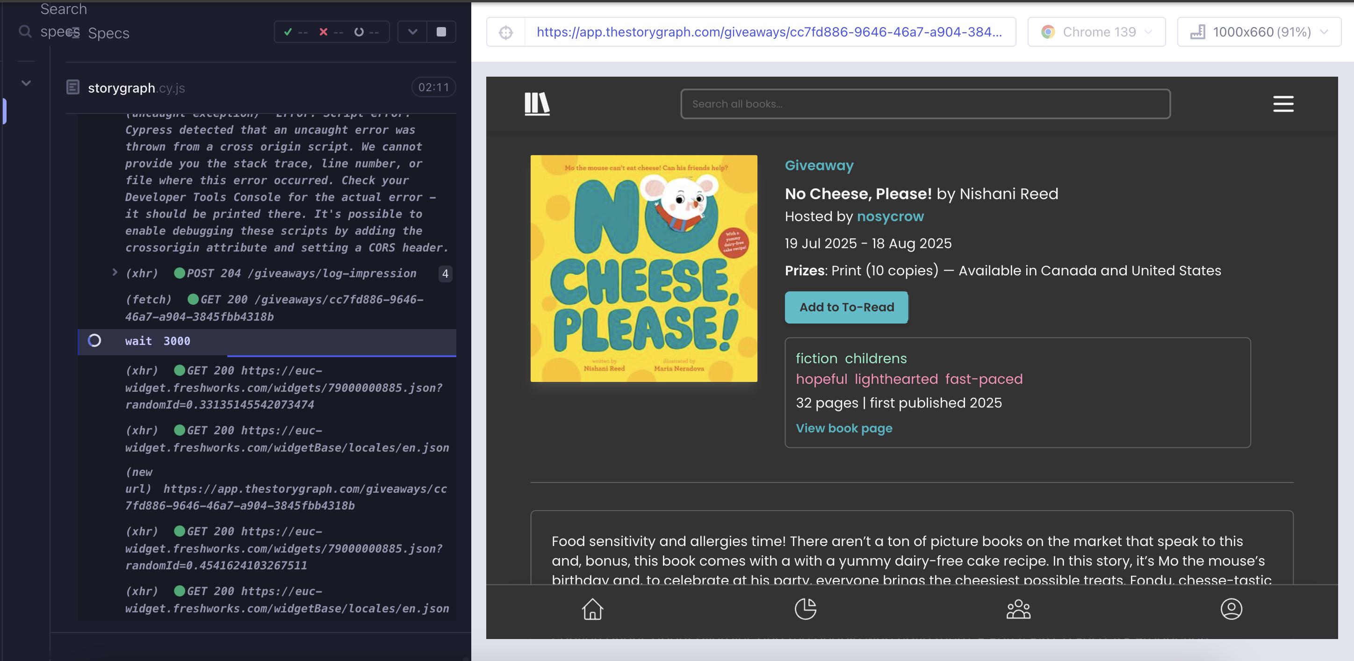Click the book title No Cheese, Please!
The height and width of the screenshot is (661, 1354).
coord(858,194)
